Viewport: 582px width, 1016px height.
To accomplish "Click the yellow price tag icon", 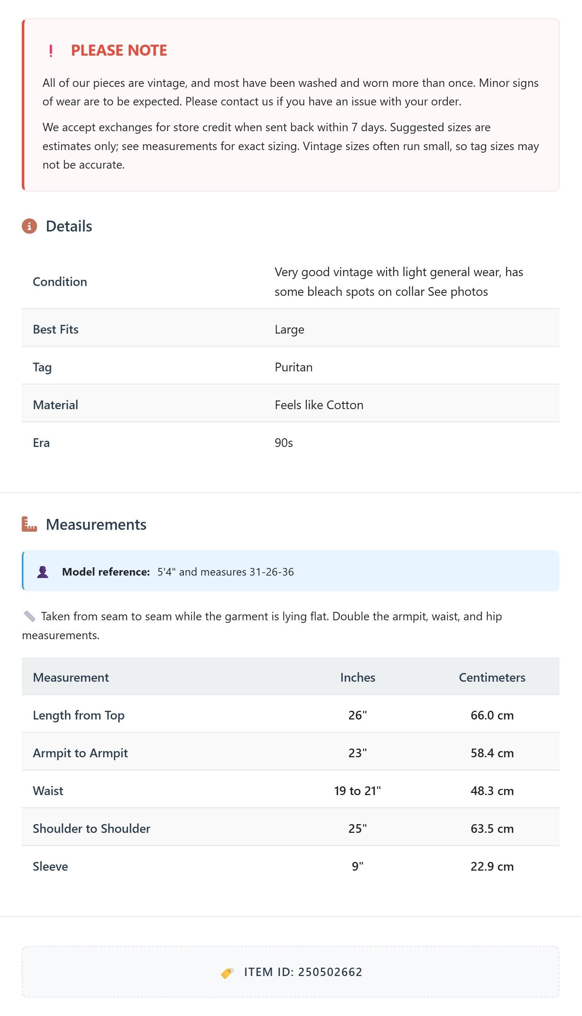I will coord(227,973).
